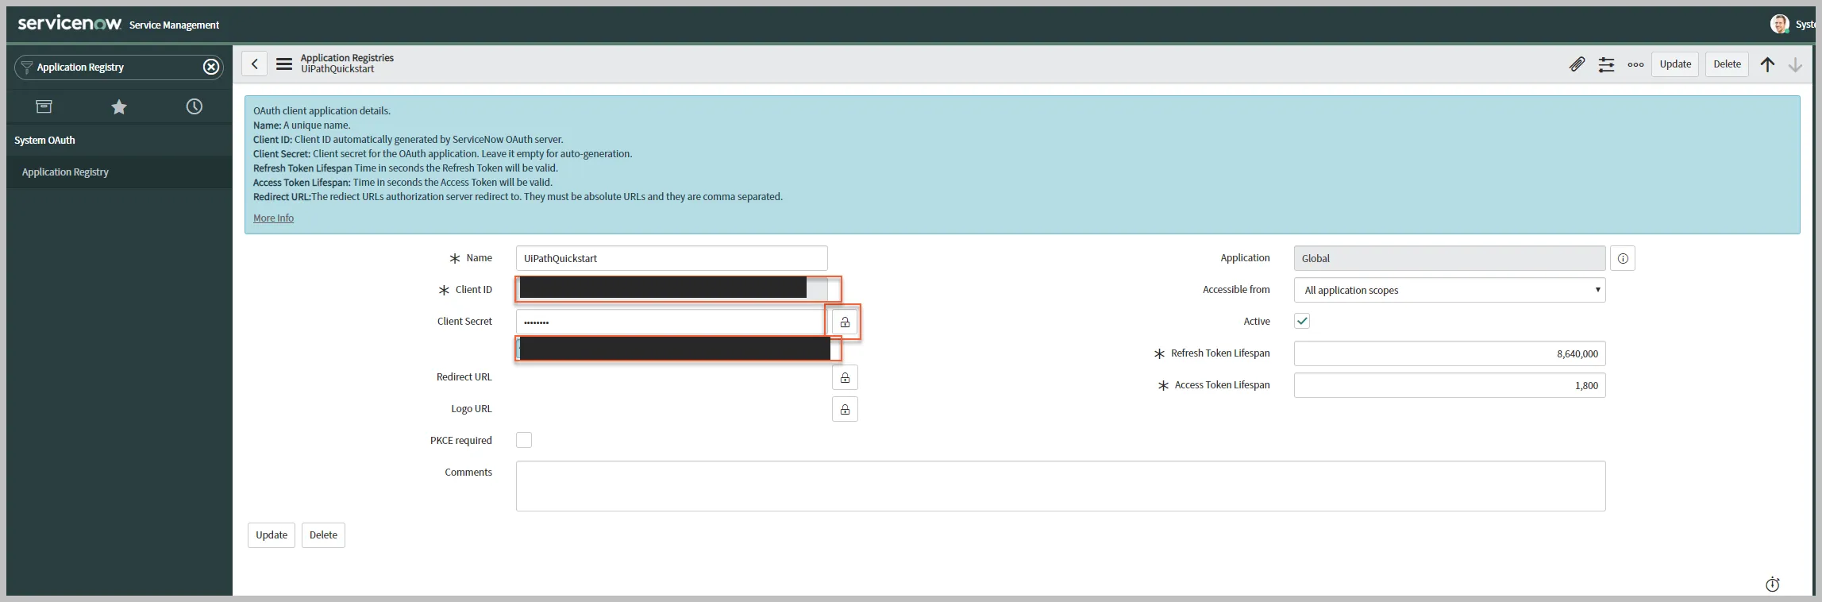Click the Client Secret password field

671,322
